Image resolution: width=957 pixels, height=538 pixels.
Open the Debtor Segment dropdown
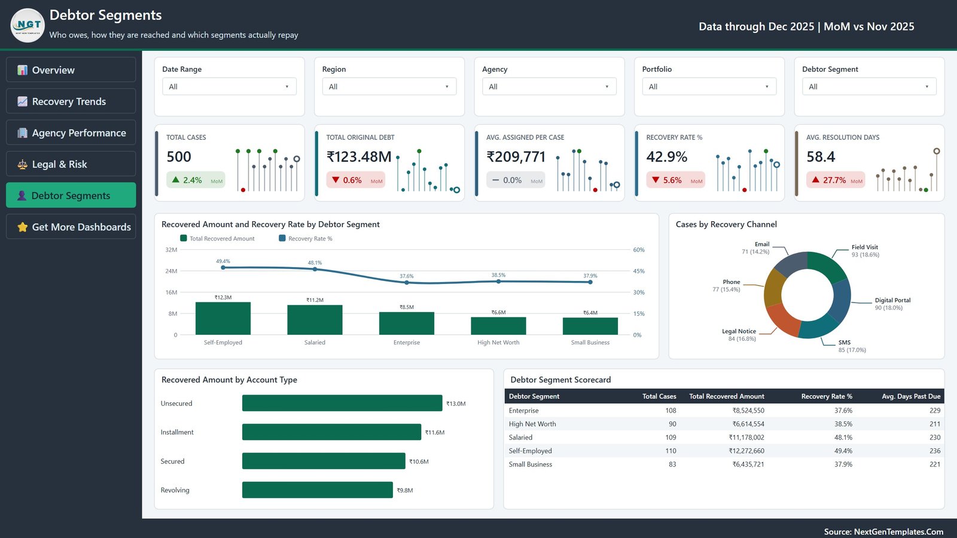[870, 87]
